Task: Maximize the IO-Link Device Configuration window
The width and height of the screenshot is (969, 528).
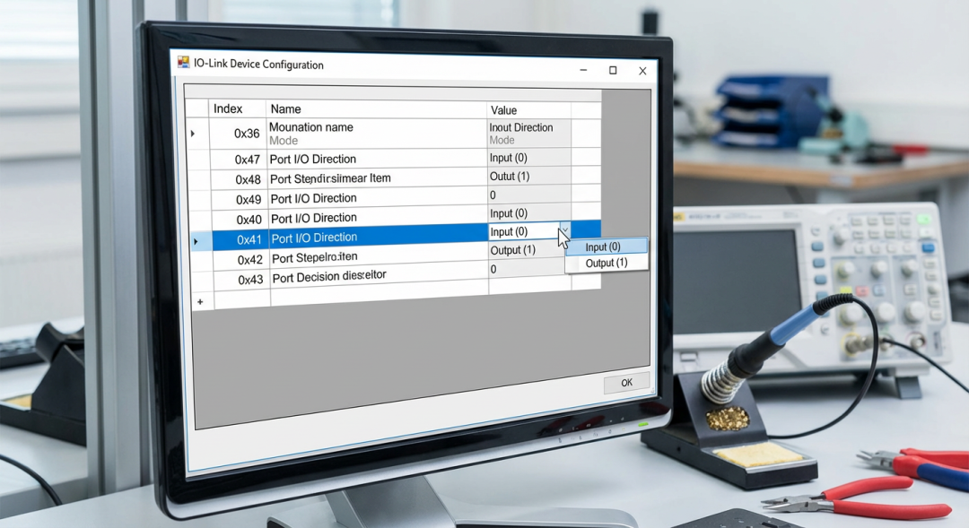Action: click(x=613, y=70)
